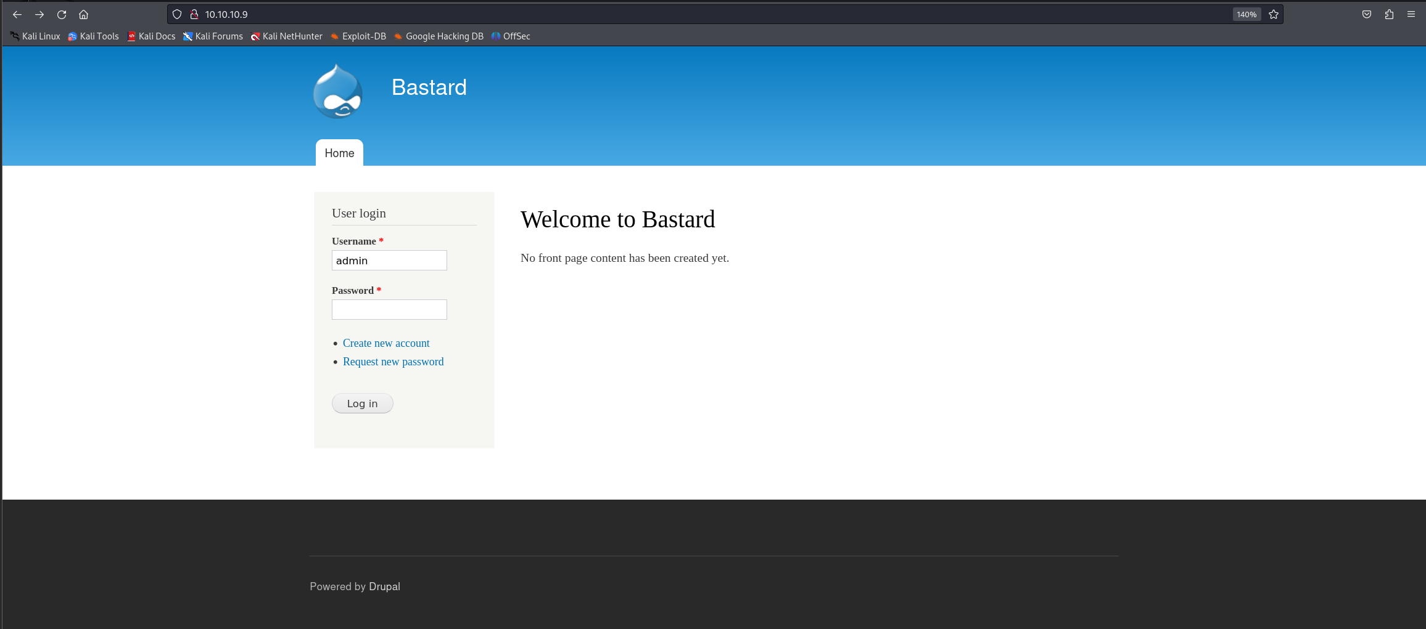Open Firefox hamburger application menu

coord(1411,14)
